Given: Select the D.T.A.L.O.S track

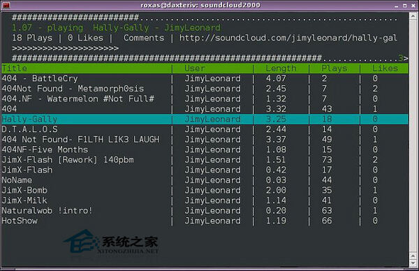Looking at the screenshot, I should pos(205,129).
